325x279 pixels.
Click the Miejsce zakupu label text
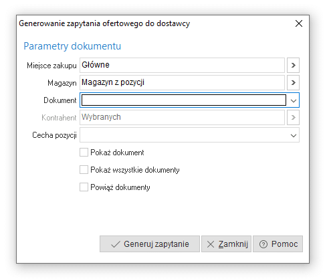(51, 66)
